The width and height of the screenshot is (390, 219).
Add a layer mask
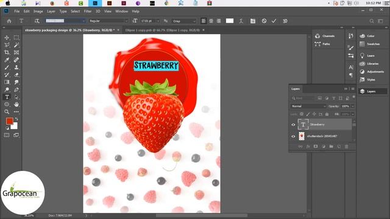tap(316, 147)
